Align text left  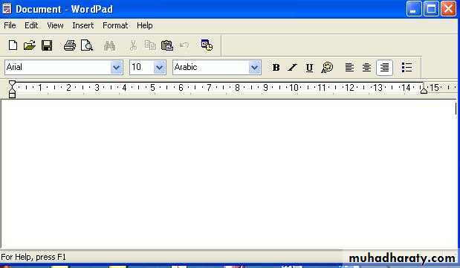click(x=349, y=68)
